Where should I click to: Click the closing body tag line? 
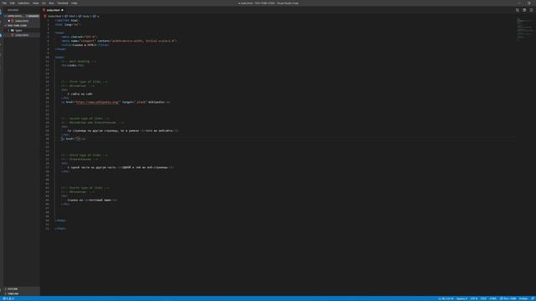coord(60,221)
